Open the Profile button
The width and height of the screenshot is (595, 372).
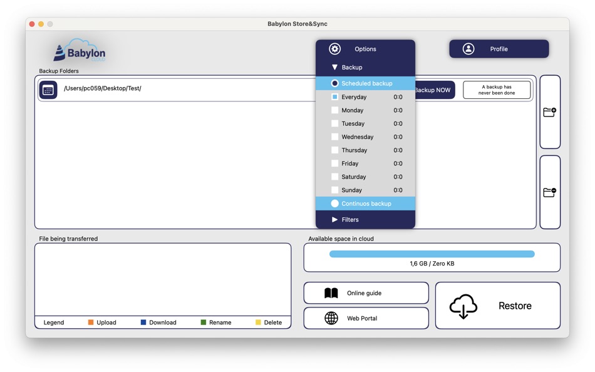coord(499,49)
